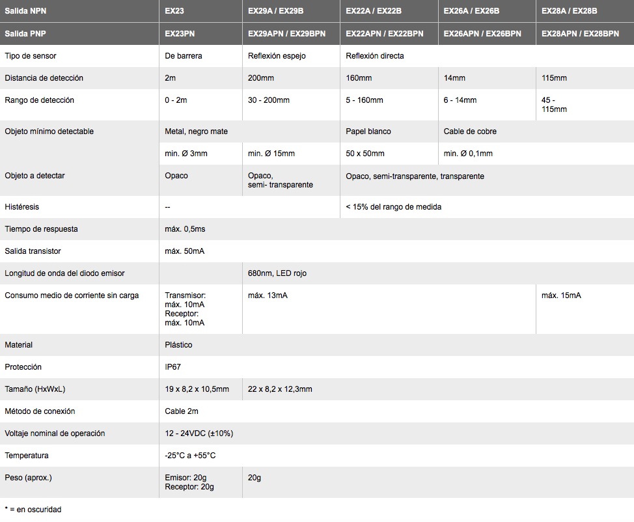Select the IP67 protection value
Image resolution: width=634 pixels, height=522 pixels.
coord(173,367)
